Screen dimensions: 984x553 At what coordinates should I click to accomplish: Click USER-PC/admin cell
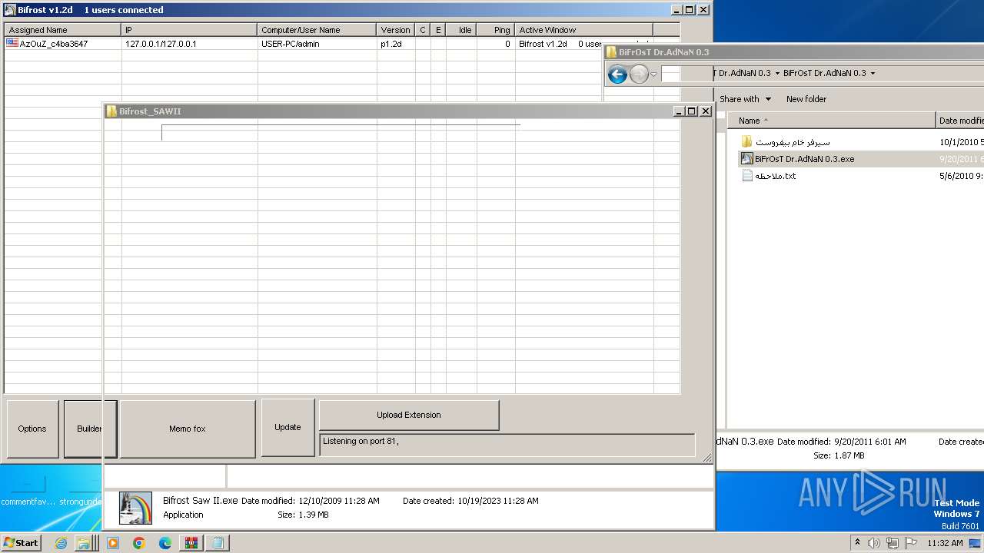pos(291,44)
